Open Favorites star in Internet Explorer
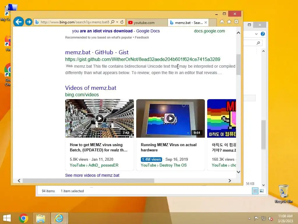Image resolution: width=298 pixels, height=224 pixels. [x=229, y=22]
